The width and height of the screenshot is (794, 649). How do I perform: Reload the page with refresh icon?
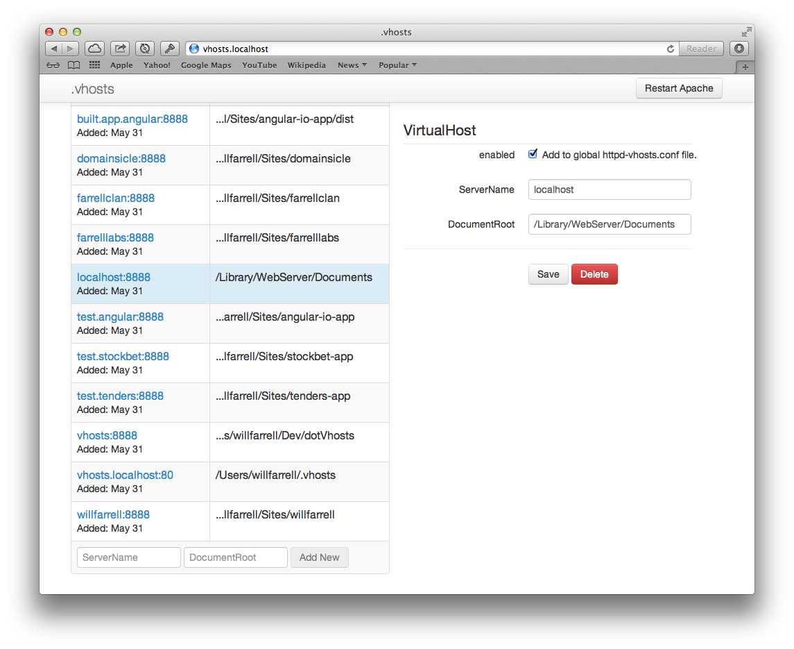coord(671,49)
